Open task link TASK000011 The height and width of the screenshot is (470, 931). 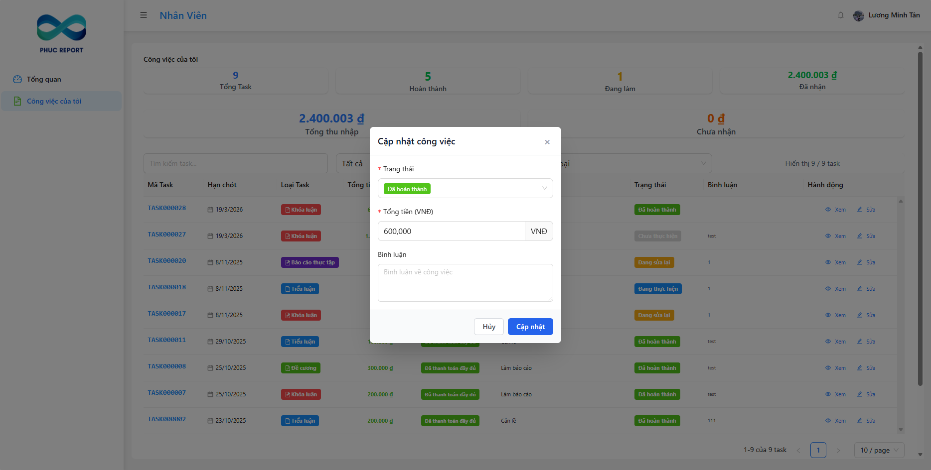(166, 340)
